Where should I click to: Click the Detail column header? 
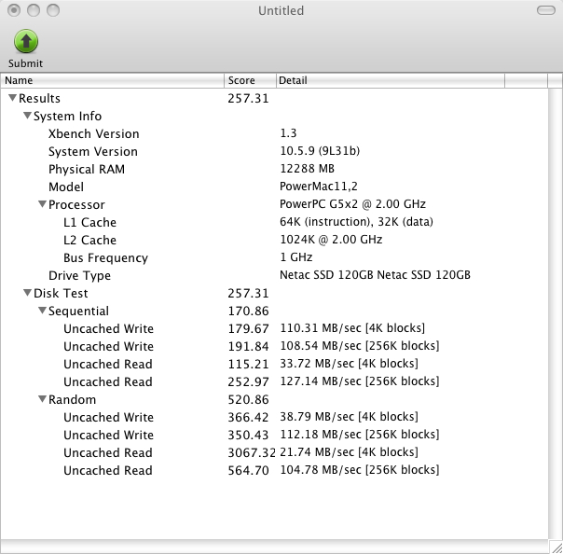pyautogui.click(x=391, y=80)
